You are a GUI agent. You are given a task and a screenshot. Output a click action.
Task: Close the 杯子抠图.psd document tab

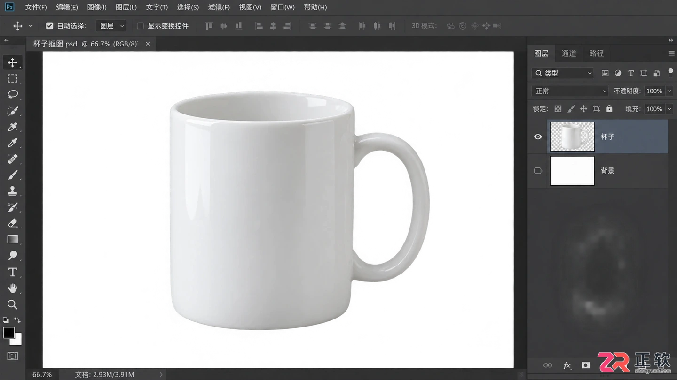click(148, 44)
